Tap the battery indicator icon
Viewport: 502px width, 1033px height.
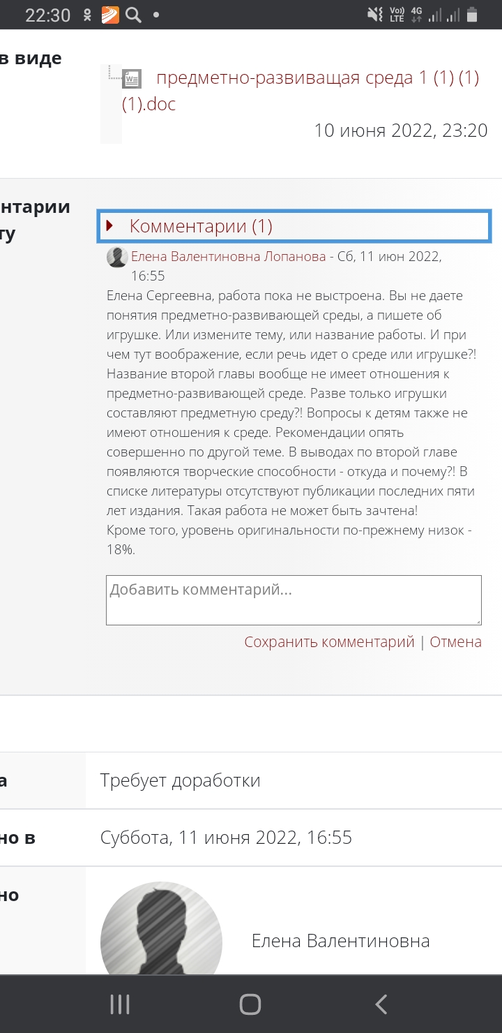(x=472, y=15)
